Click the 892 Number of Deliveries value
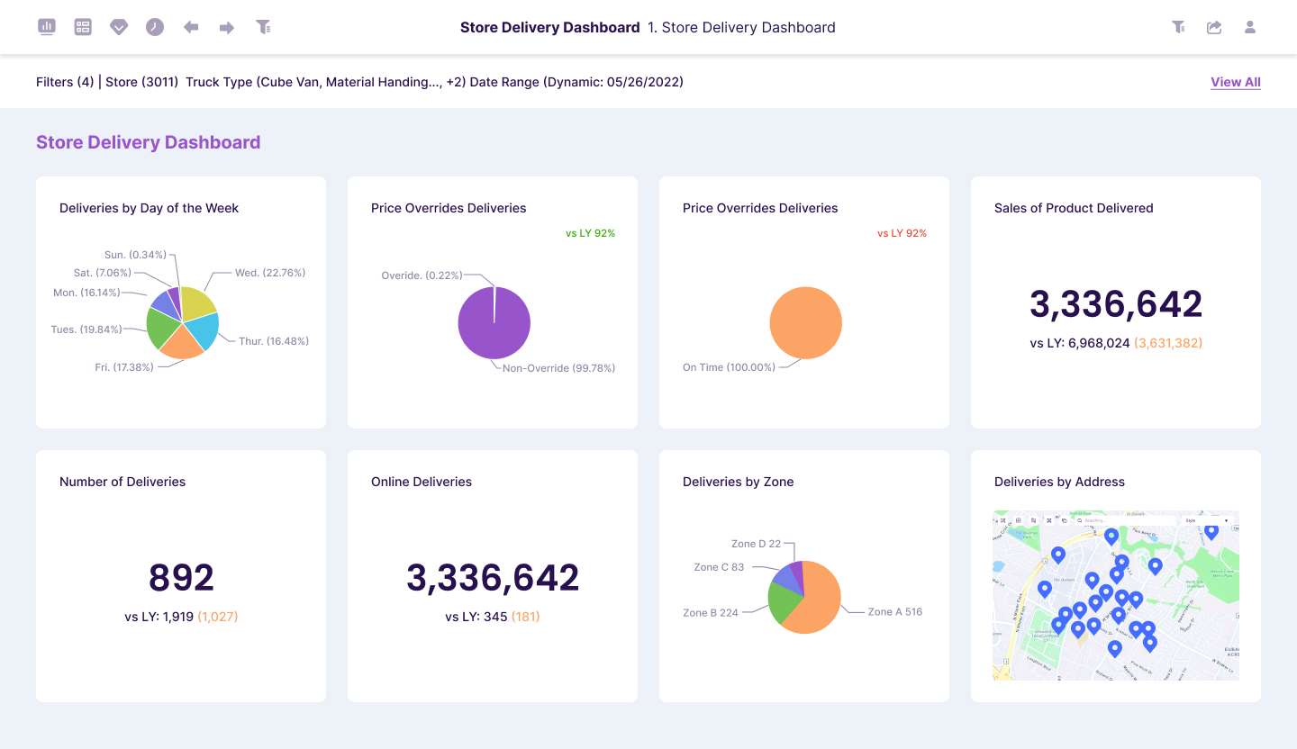Viewport: 1297px width, 749px height. (181, 577)
